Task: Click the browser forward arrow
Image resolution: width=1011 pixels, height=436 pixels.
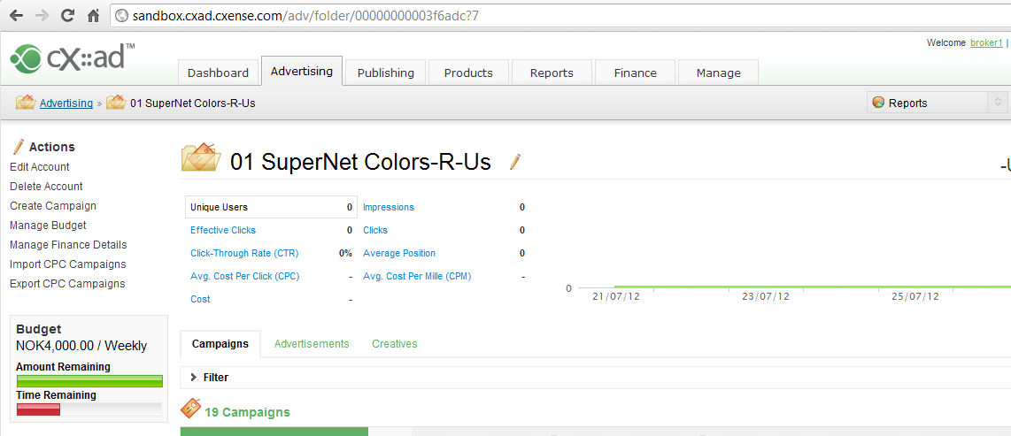Action: coord(42,16)
